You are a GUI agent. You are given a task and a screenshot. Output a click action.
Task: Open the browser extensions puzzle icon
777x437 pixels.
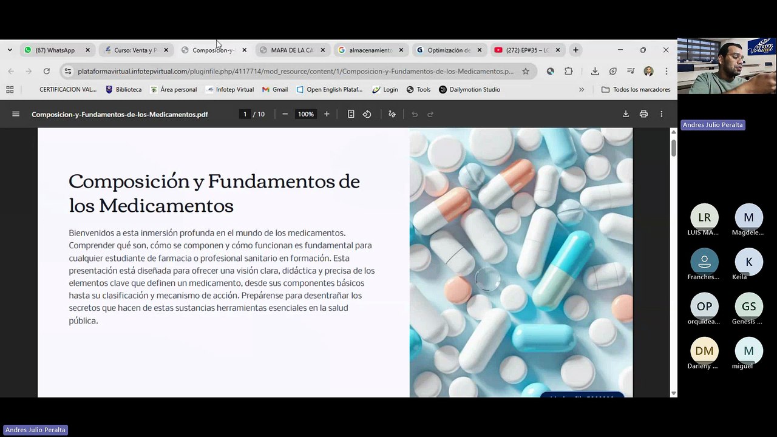tap(569, 71)
